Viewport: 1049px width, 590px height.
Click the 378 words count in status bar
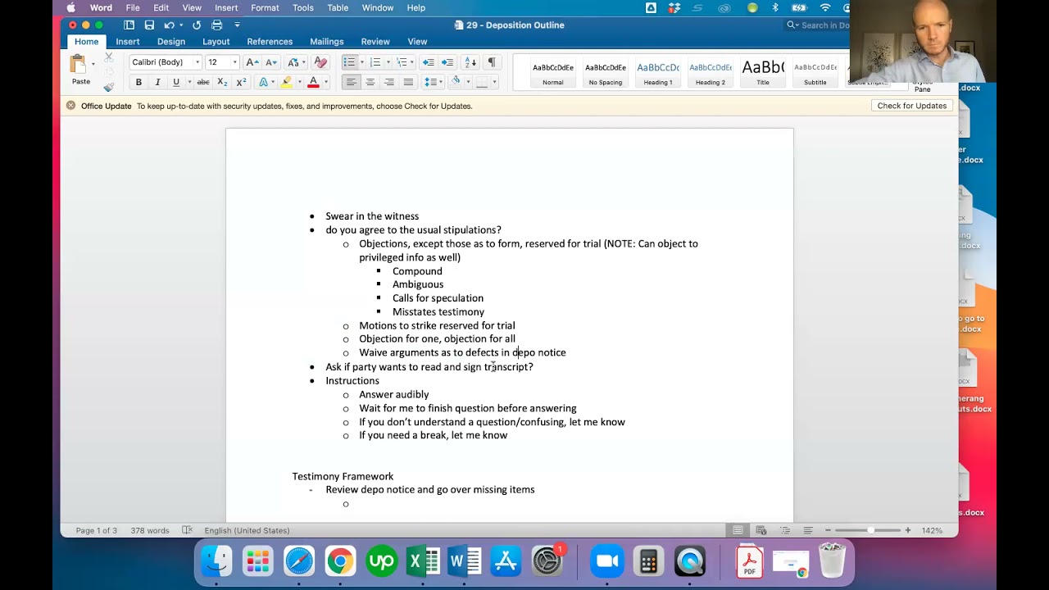(149, 530)
